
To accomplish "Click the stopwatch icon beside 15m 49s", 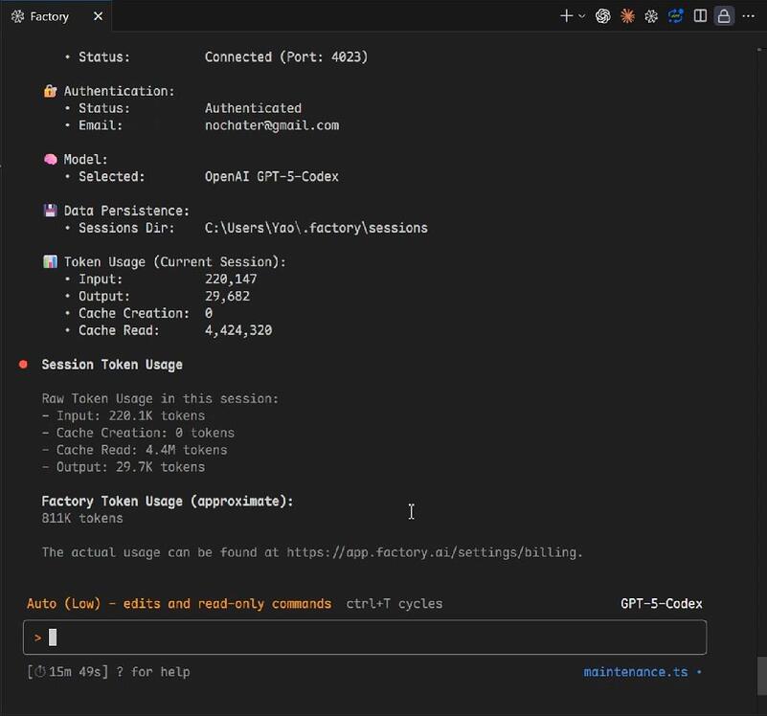I will point(40,672).
